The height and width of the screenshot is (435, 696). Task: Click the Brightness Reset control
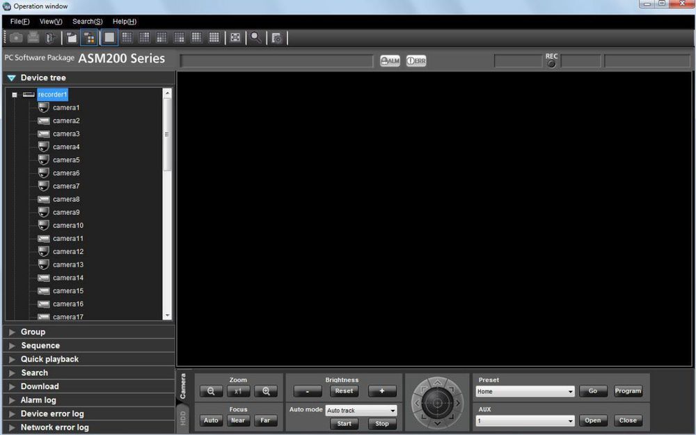(344, 391)
